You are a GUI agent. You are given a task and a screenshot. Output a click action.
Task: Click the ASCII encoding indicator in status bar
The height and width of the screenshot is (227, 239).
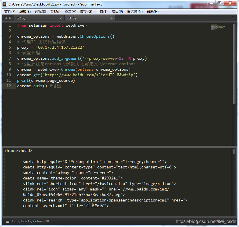pyautogui.click(x=15, y=221)
